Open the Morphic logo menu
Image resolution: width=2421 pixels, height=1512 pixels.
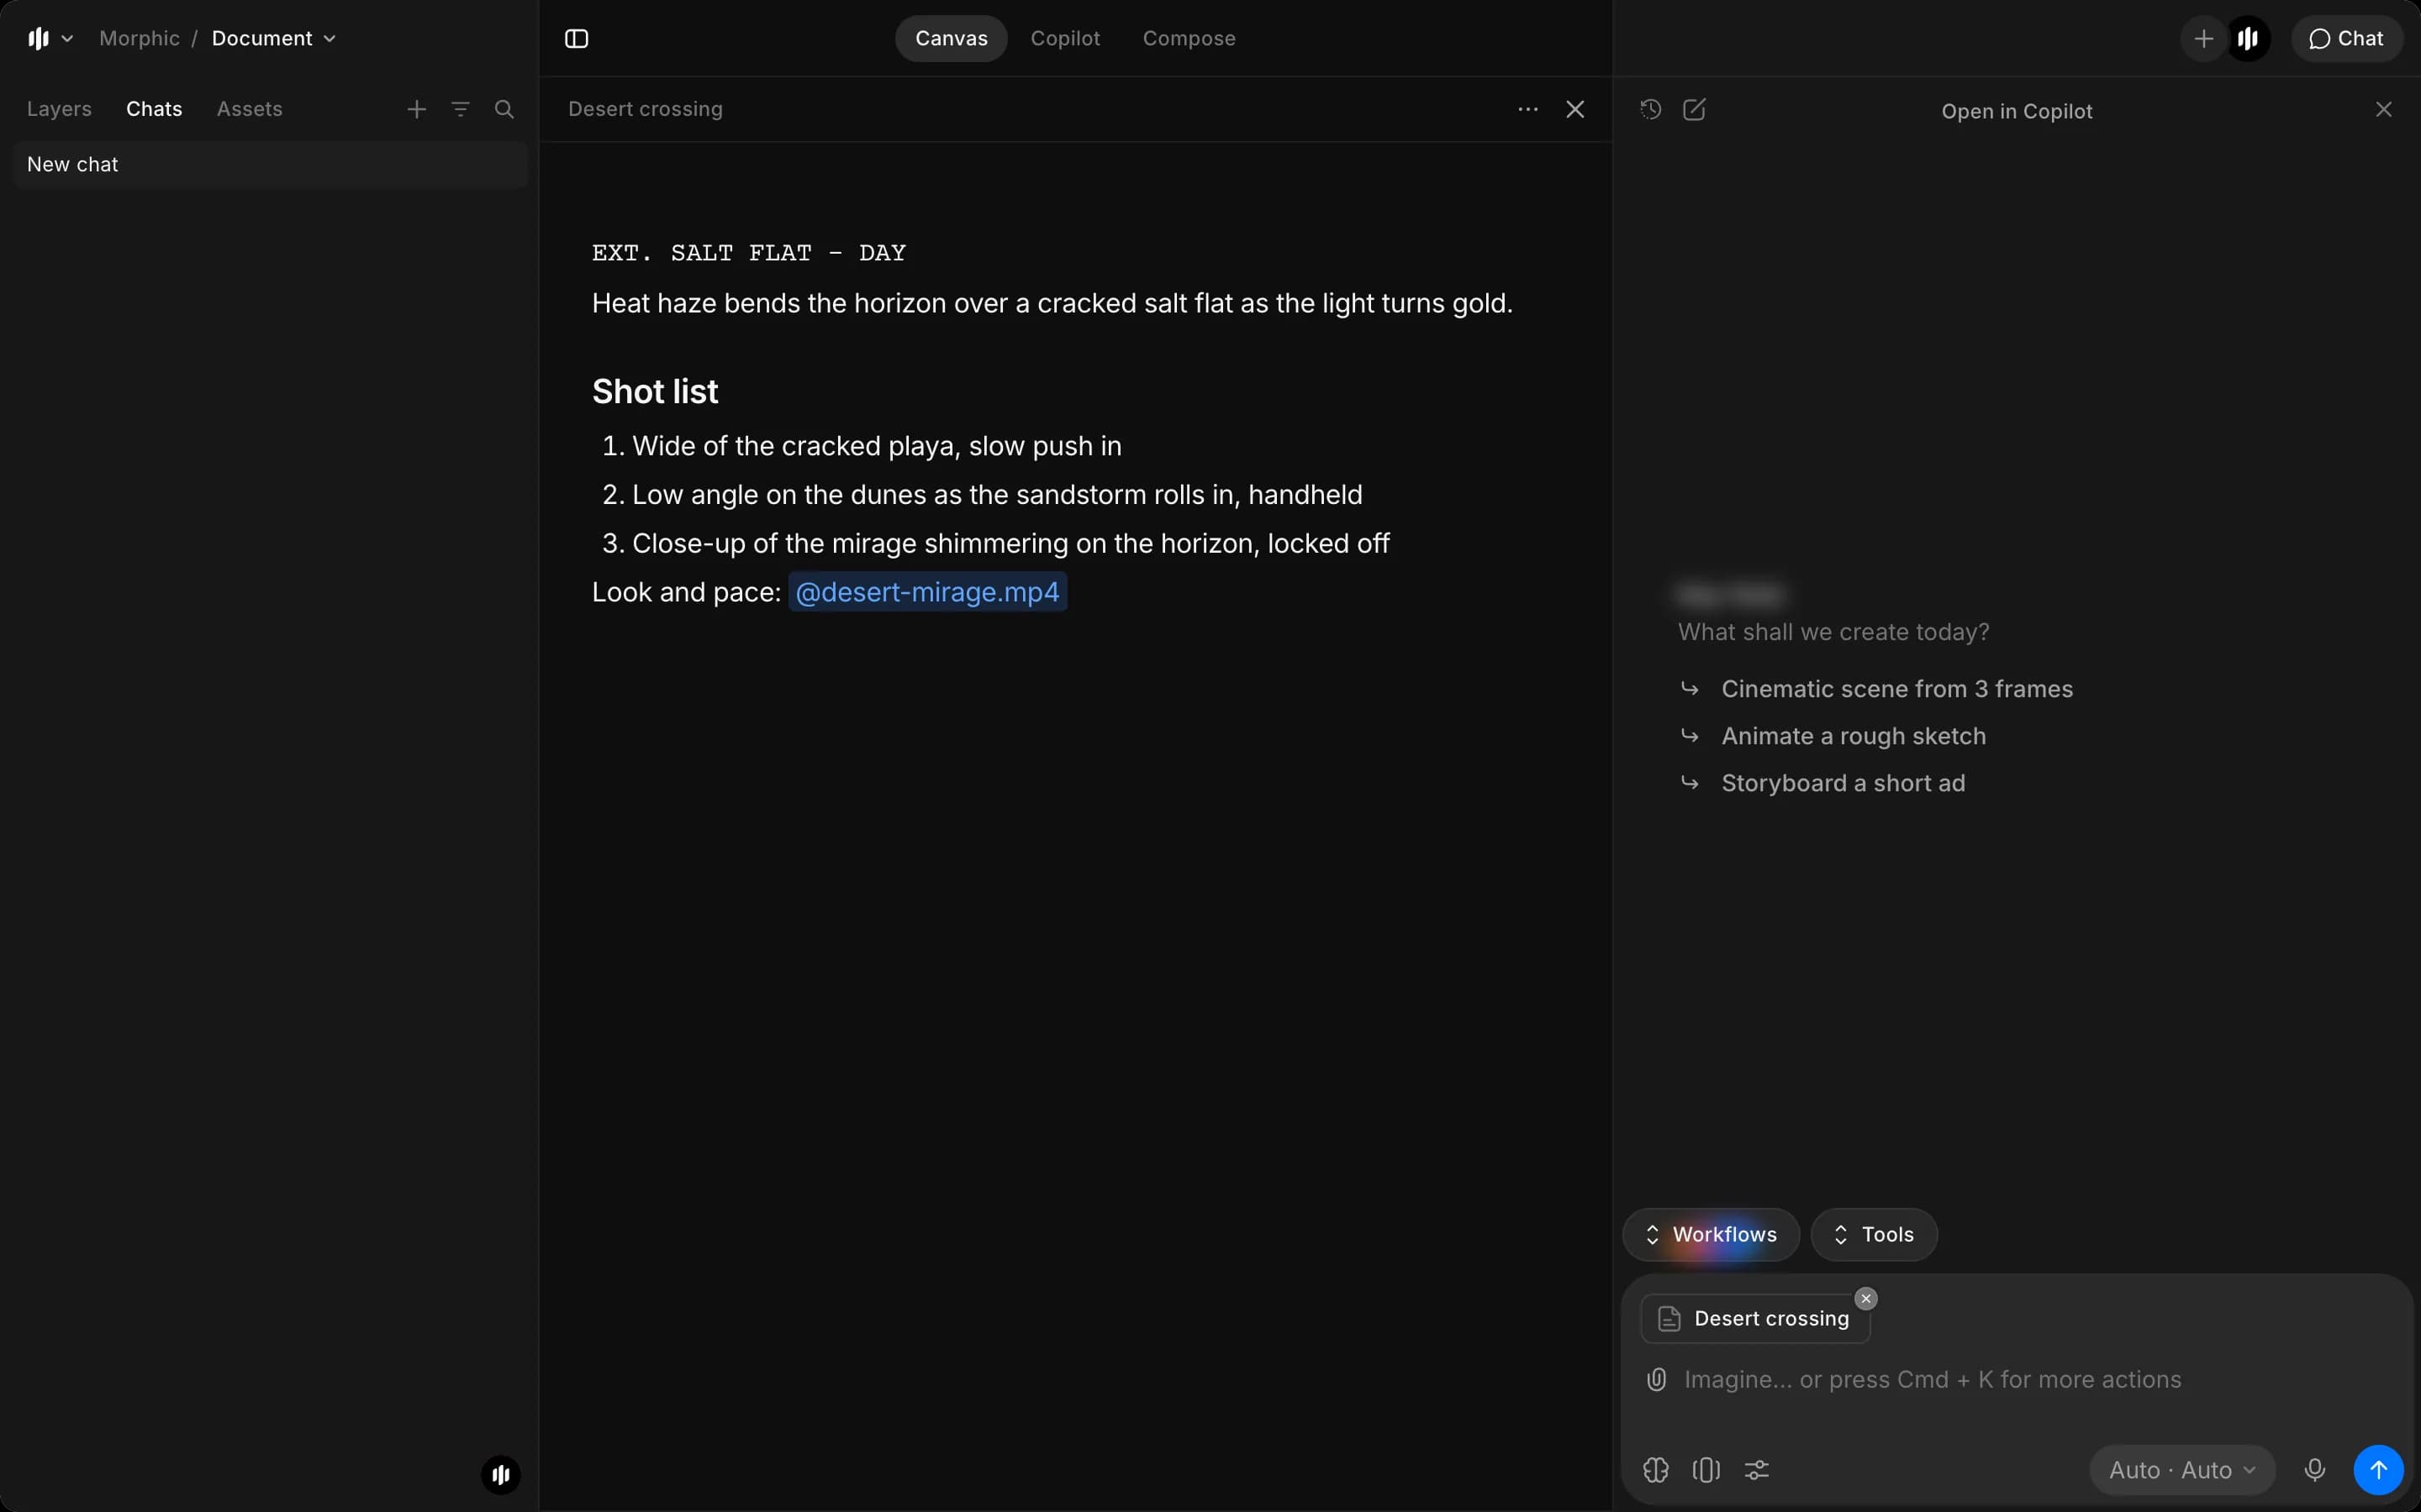[50, 38]
